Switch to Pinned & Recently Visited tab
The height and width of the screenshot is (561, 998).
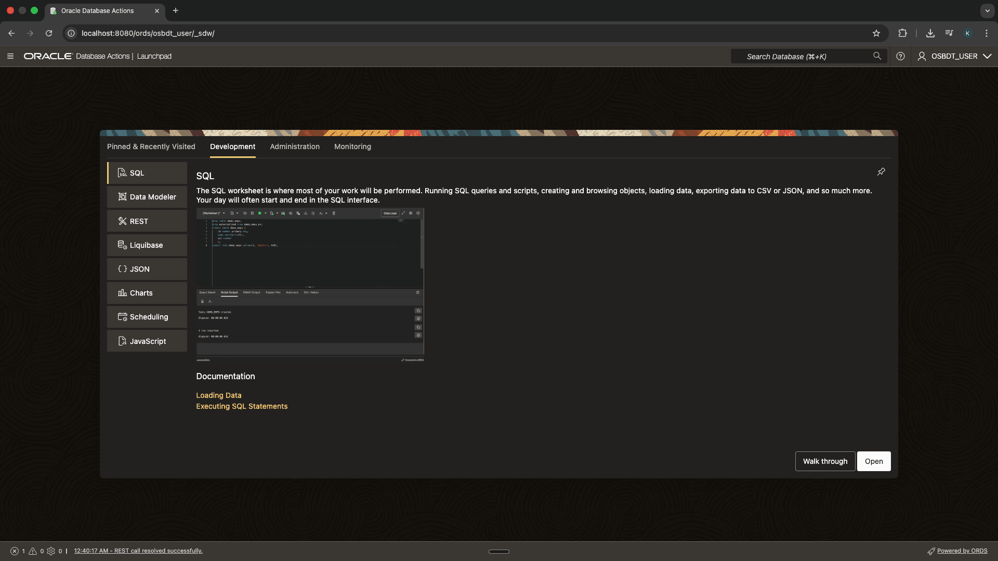[151, 146]
